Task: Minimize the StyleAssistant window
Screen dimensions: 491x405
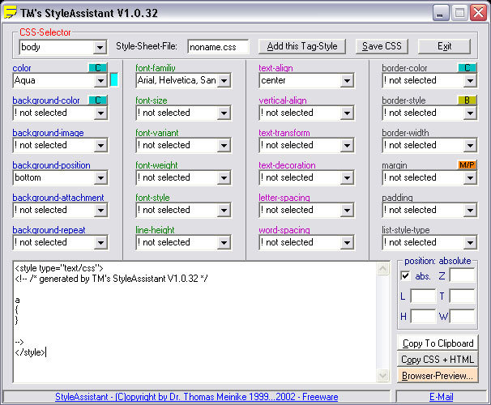Action: [440, 14]
